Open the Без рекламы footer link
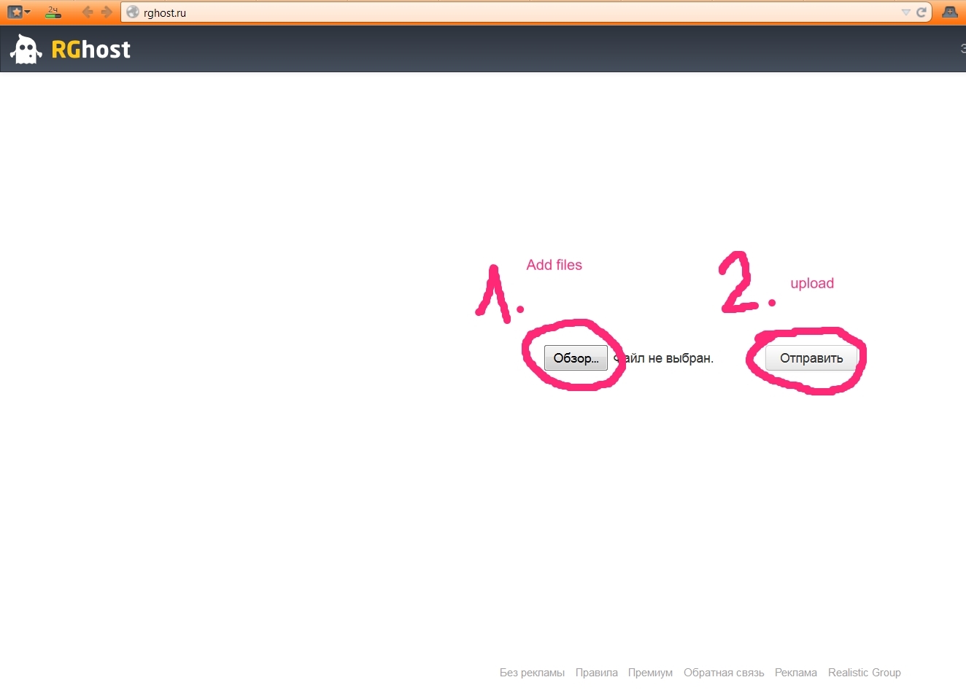The height and width of the screenshot is (696, 966). point(532,673)
